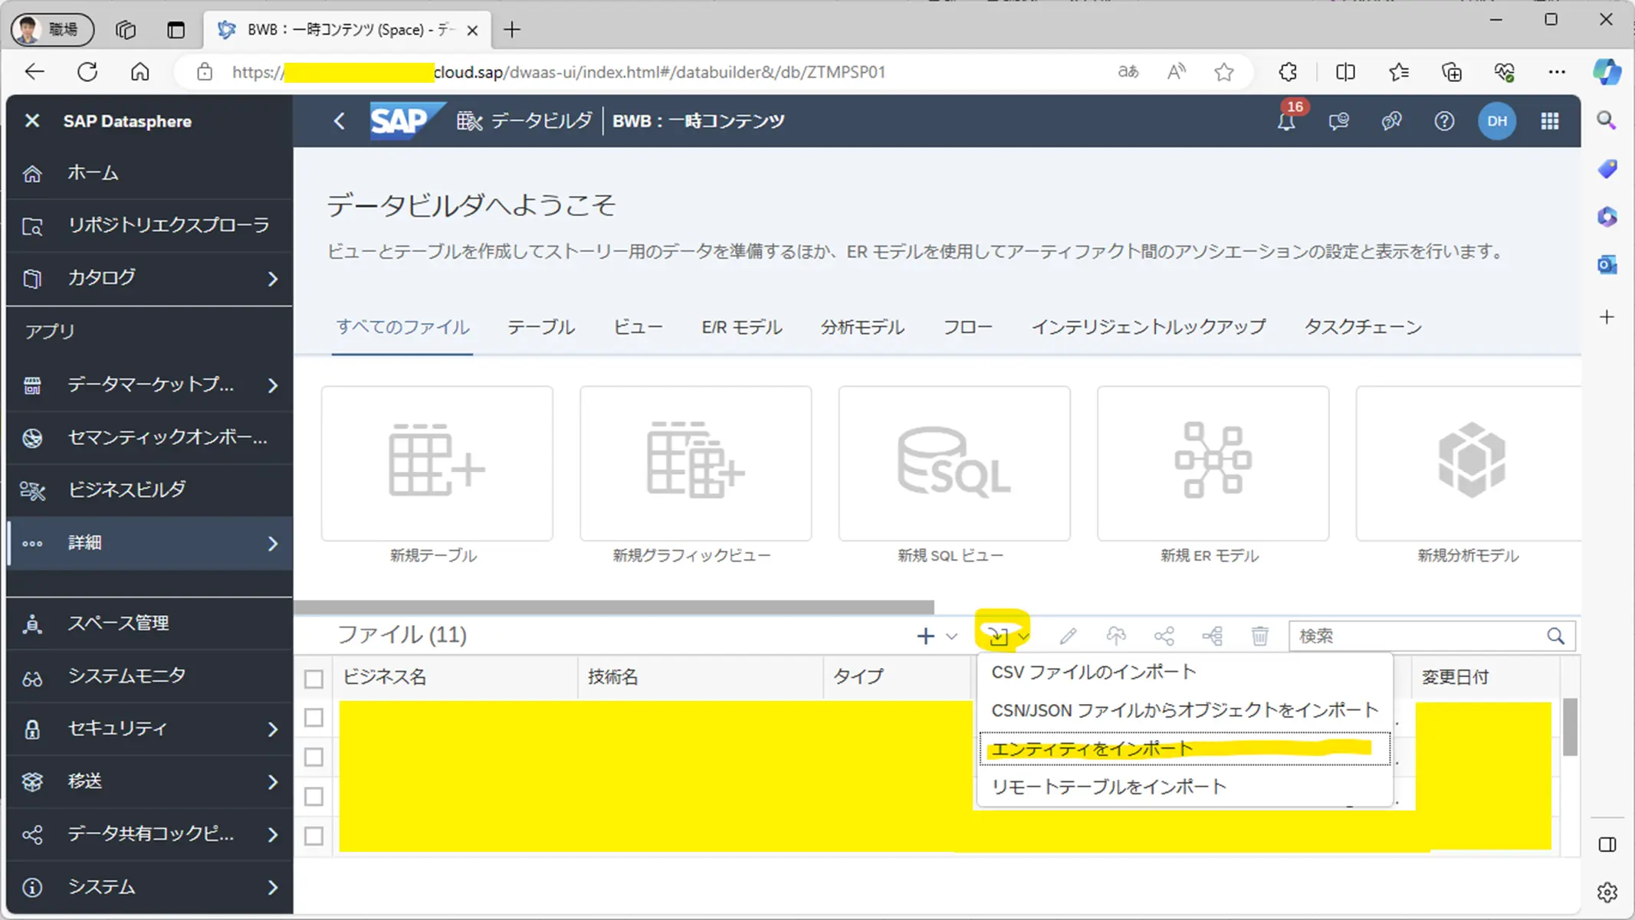The image size is (1635, 920).
Task: Click the help question mark icon
Action: point(1444,121)
